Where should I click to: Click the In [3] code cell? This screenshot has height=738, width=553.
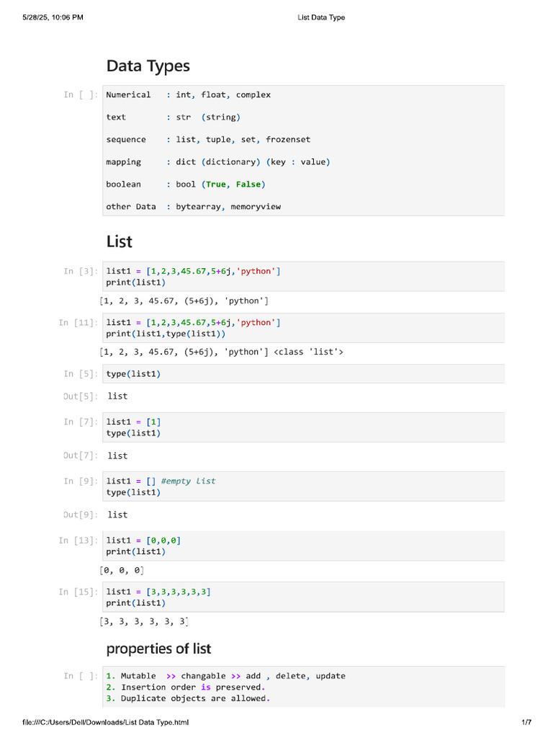[x=303, y=277]
